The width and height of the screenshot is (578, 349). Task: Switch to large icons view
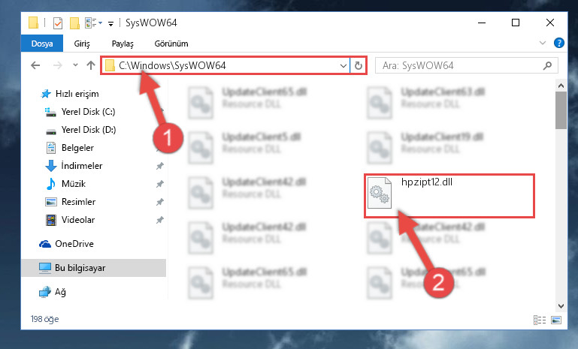556,320
